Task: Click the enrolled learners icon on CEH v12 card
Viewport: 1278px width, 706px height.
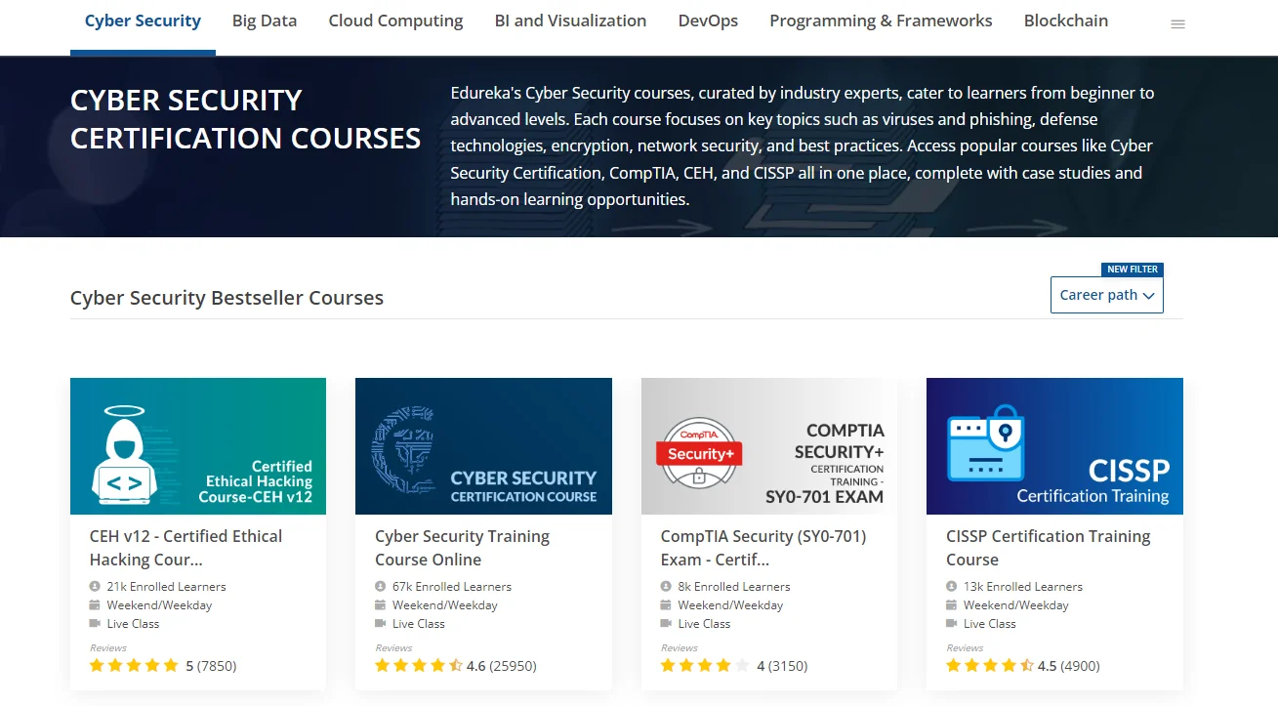Action: click(x=95, y=587)
